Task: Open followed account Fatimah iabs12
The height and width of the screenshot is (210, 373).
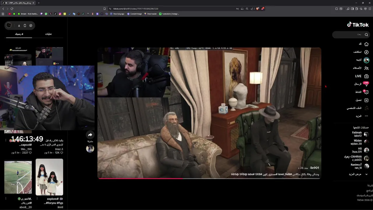Action: pos(360,134)
